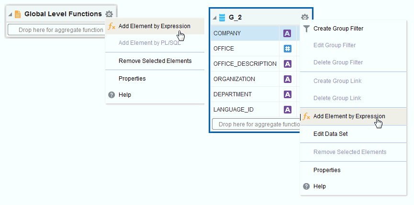Click the OFFICE_DESCRIPTION text type icon
The width and height of the screenshot is (414, 205).
point(287,64)
